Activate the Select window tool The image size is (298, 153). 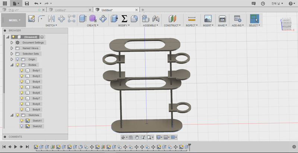(x=254, y=19)
